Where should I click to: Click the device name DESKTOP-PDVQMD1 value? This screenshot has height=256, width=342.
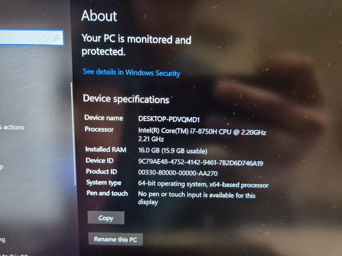[x=169, y=119]
